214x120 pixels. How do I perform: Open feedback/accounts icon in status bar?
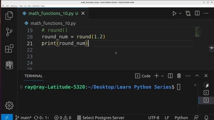[196, 118]
